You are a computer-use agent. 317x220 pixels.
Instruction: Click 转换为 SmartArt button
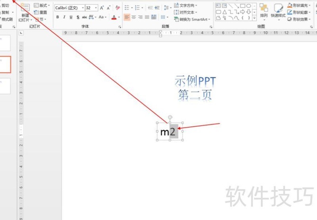coord(192,19)
